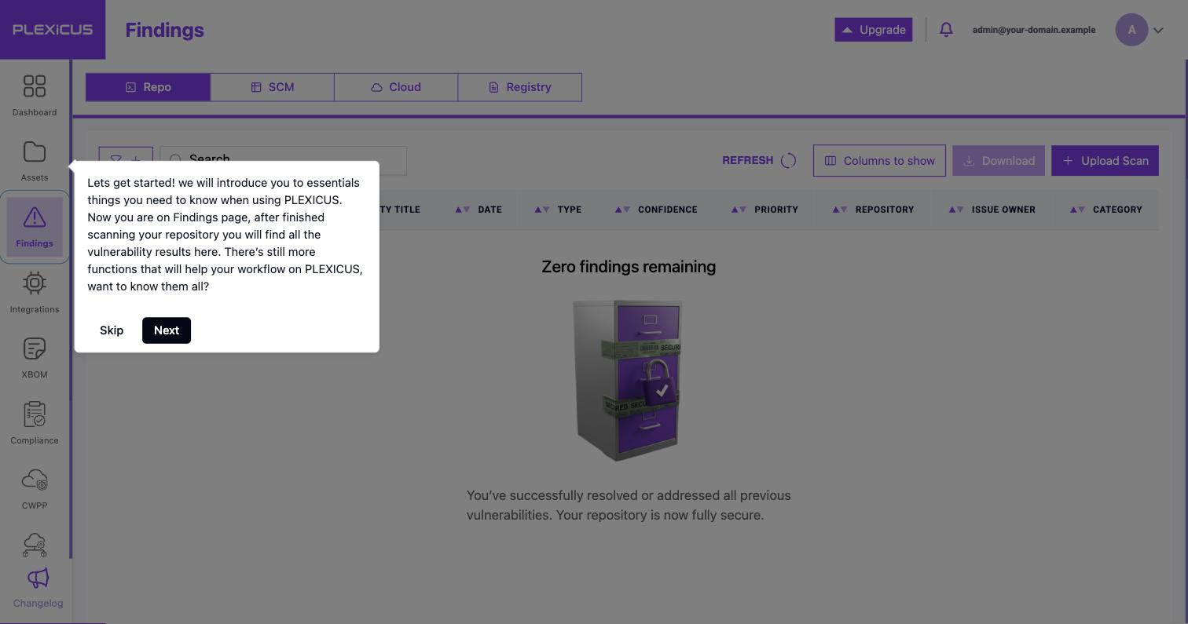Image resolution: width=1188 pixels, height=624 pixels.
Task: Click the cloud network icon below CWPP
Action: [x=35, y=545]
